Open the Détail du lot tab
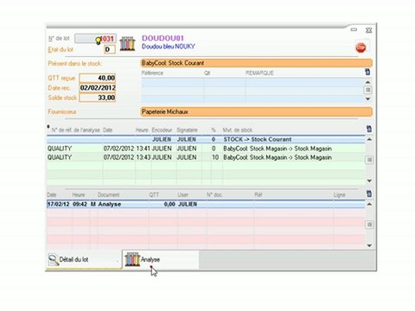The image size is (415, 311). point(84,259)
